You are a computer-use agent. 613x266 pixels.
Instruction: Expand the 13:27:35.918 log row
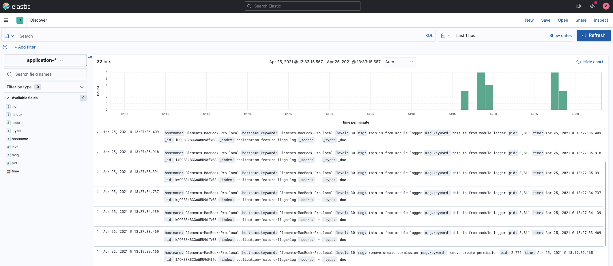coord(98,152)
